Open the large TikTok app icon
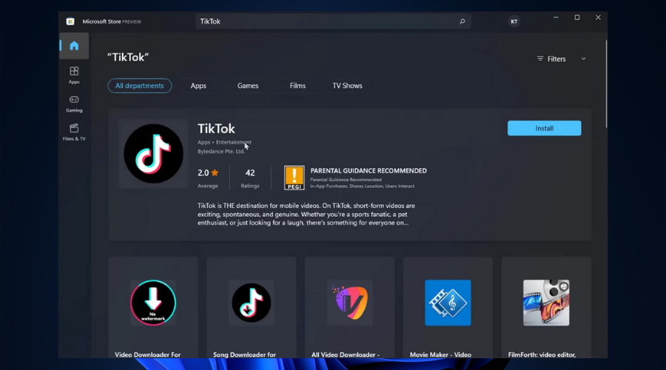The height and width of the screenshot is (370, 666). 153,154
